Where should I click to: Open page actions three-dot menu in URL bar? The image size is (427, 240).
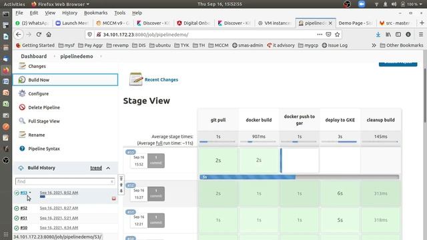pos(320,35)
